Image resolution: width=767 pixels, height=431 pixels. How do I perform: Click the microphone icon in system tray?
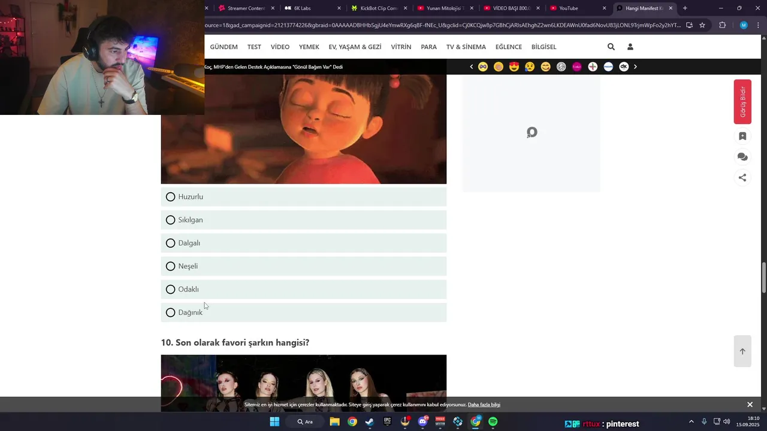(x=704, y=421)
